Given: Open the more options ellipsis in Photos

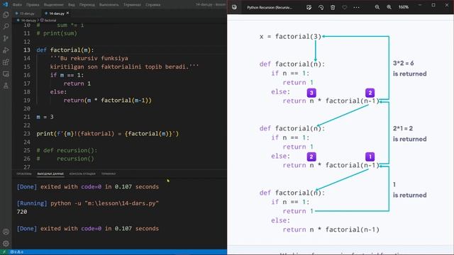Looking at the screenshot, I should tap(356, 7).
